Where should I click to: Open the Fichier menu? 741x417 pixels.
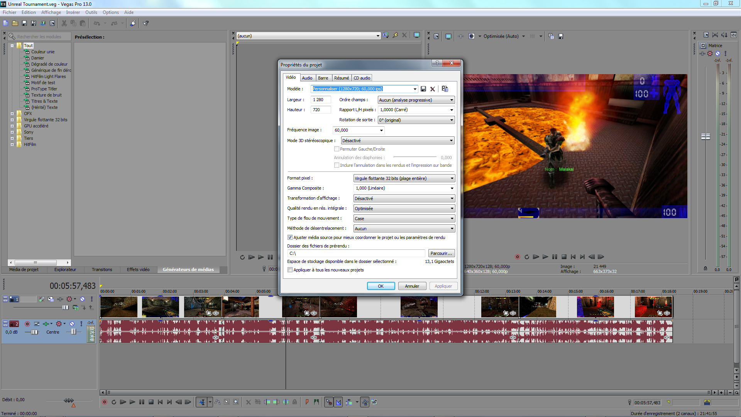point(9,12)
